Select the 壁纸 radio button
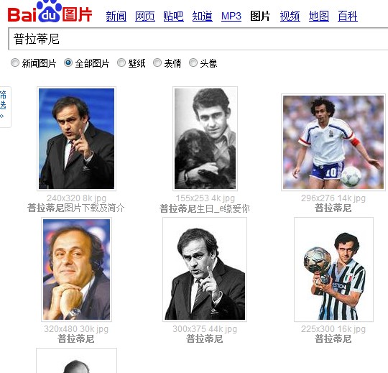 (x=121, y=63)
